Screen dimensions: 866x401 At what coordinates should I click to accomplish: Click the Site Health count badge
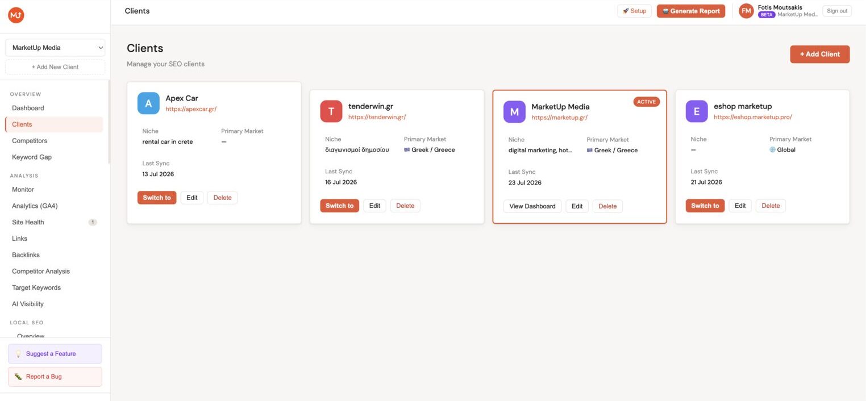93,222
